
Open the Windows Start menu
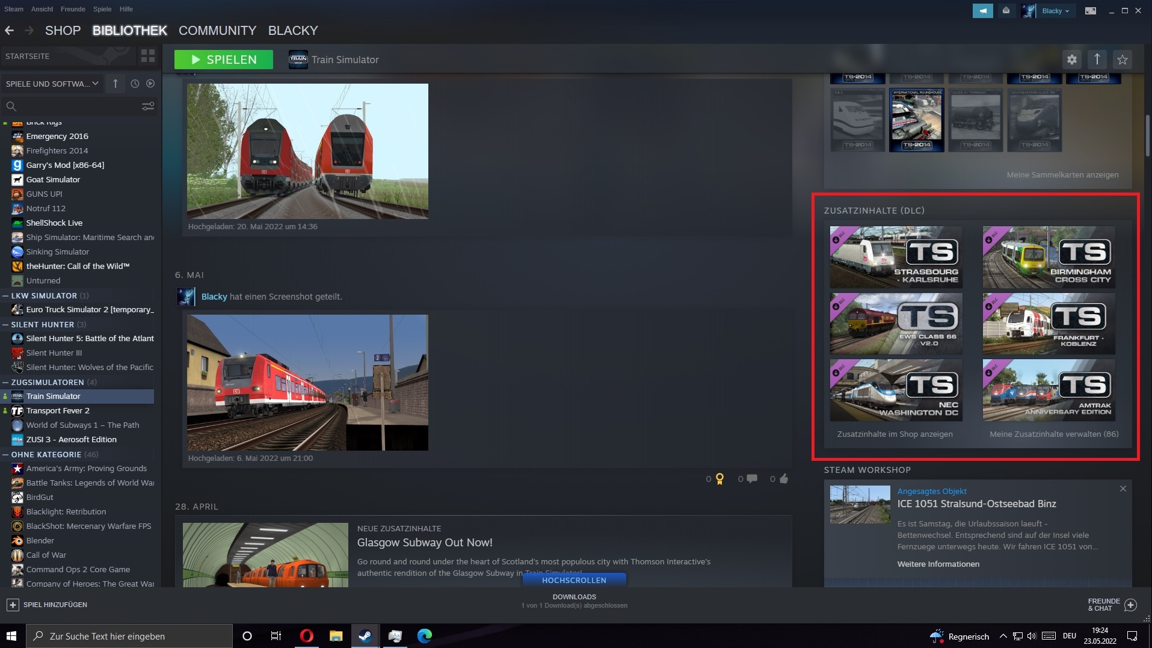[x=11, y=636]
